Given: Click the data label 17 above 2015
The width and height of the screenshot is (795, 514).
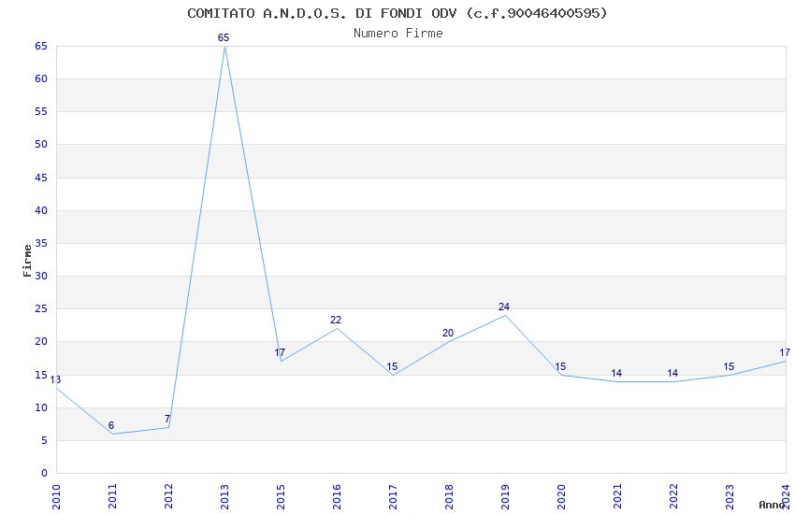Looking at the screenshot, I should 280,352.
